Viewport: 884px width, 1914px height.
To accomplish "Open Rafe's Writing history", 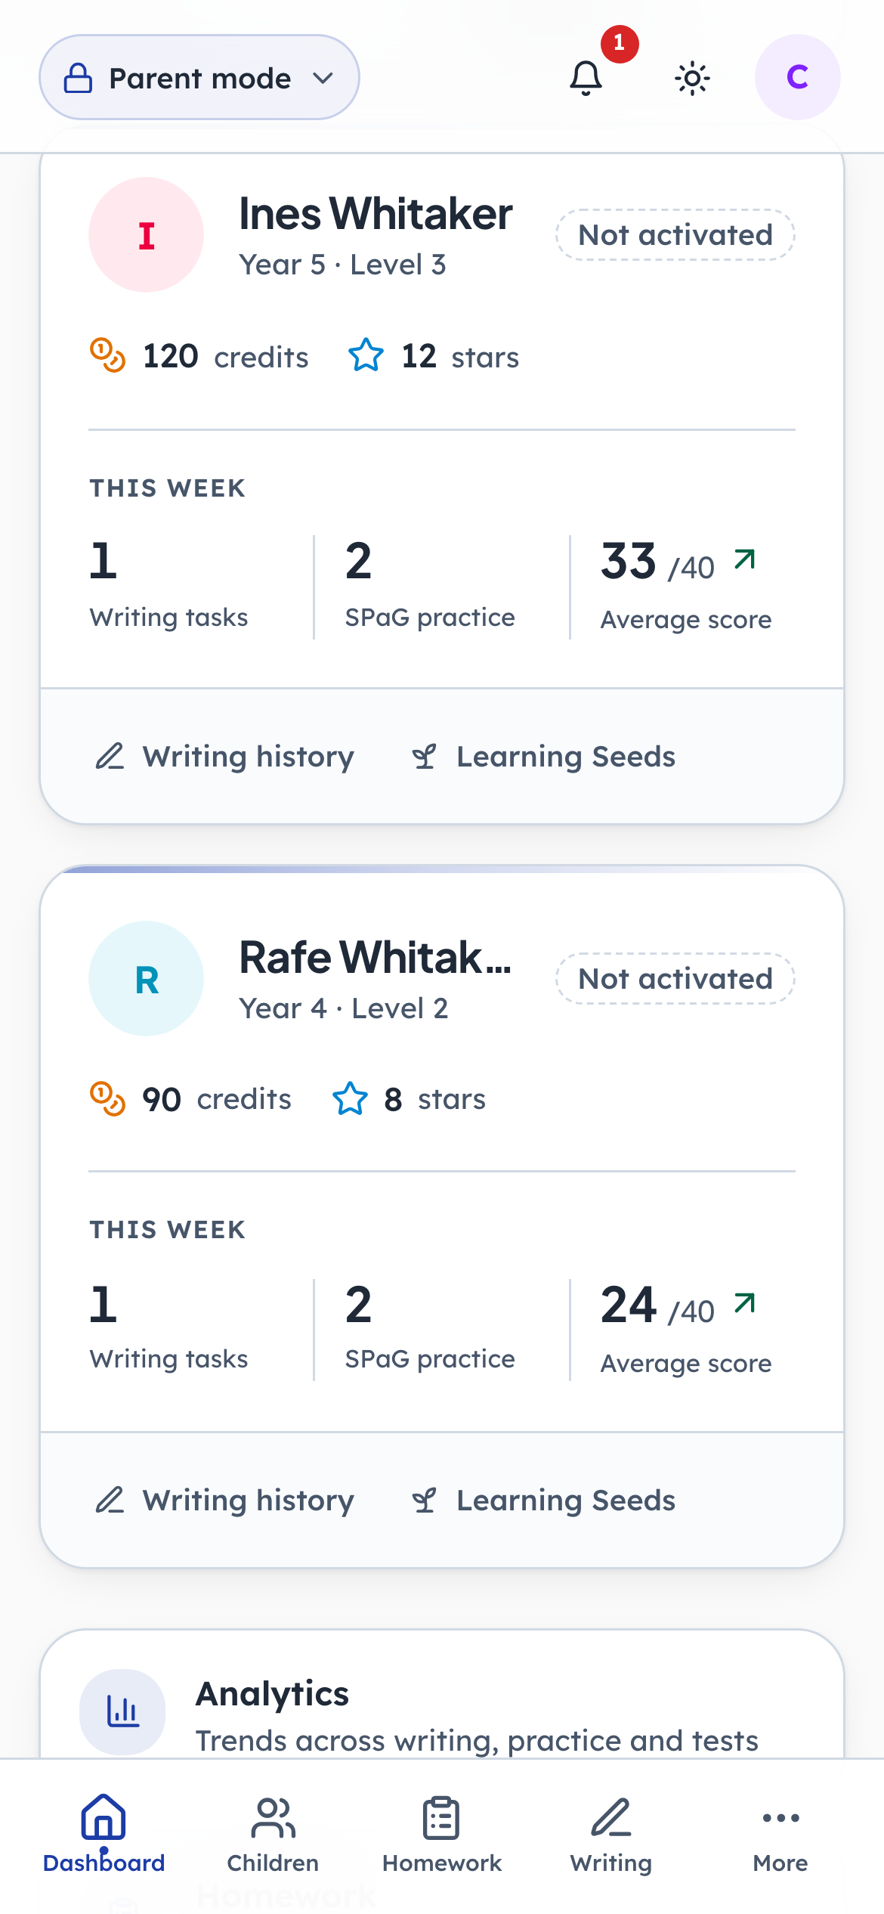I will (x=224, y=1501).
